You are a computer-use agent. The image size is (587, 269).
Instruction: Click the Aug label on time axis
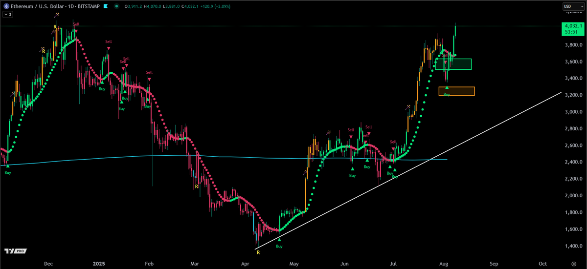(443, 263)
